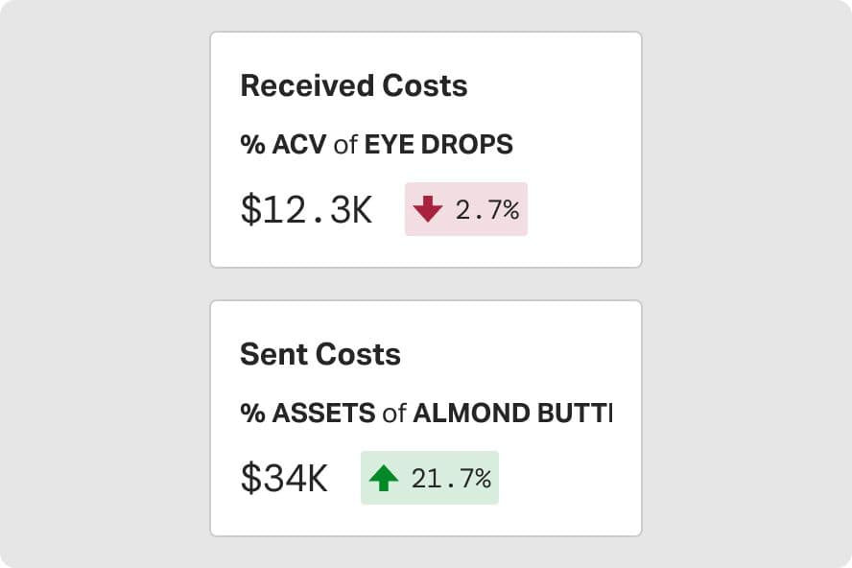Click the 2.7% change text
The width and height of the screenshot is (852, 568).
[x=487, y=209]
